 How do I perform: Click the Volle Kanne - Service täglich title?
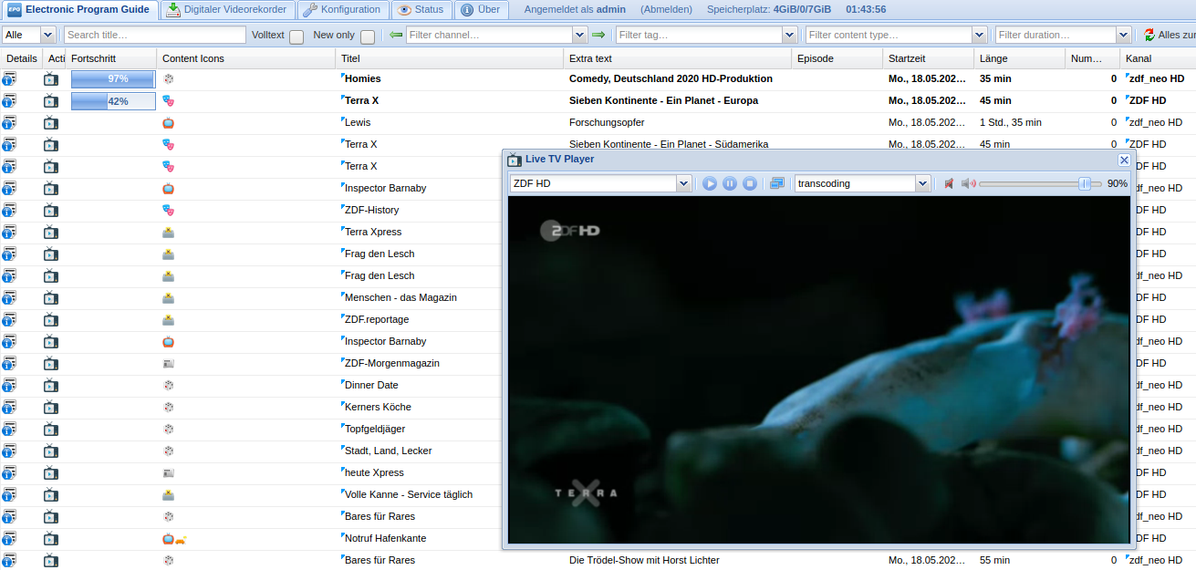click(409, 494)
